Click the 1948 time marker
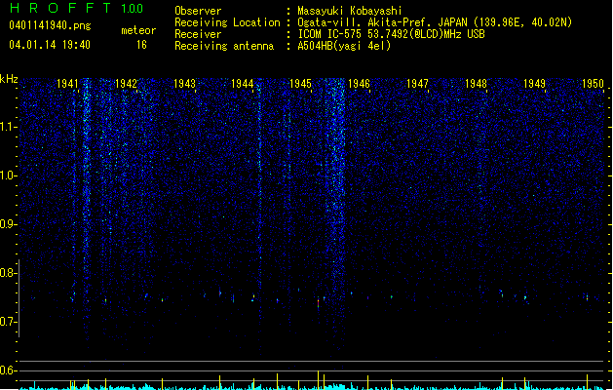613x390 pixels. 476,84
